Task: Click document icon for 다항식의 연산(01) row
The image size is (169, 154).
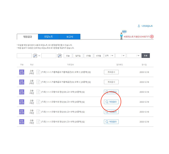Action: (38, 122)
